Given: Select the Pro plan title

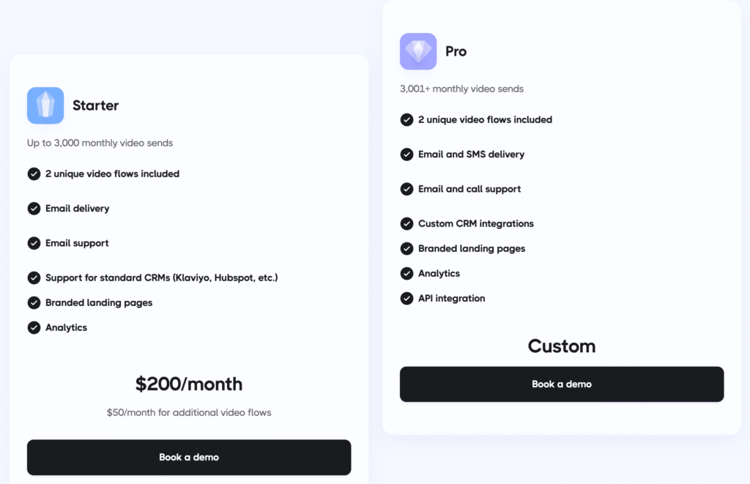Looking at the screenshot, I should (x=456, y=51).
